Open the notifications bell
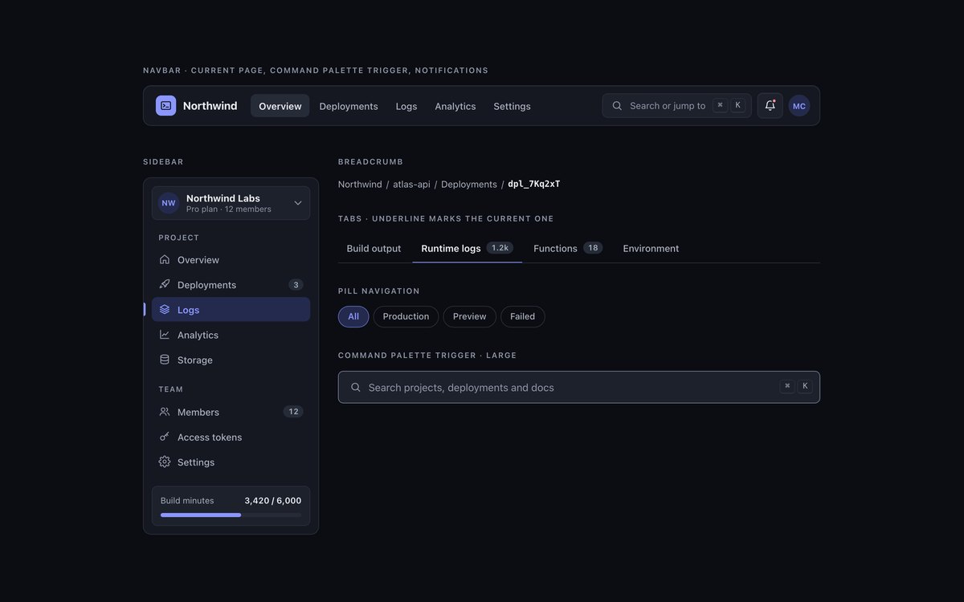964x602 pixels. [x=770, y=106]
